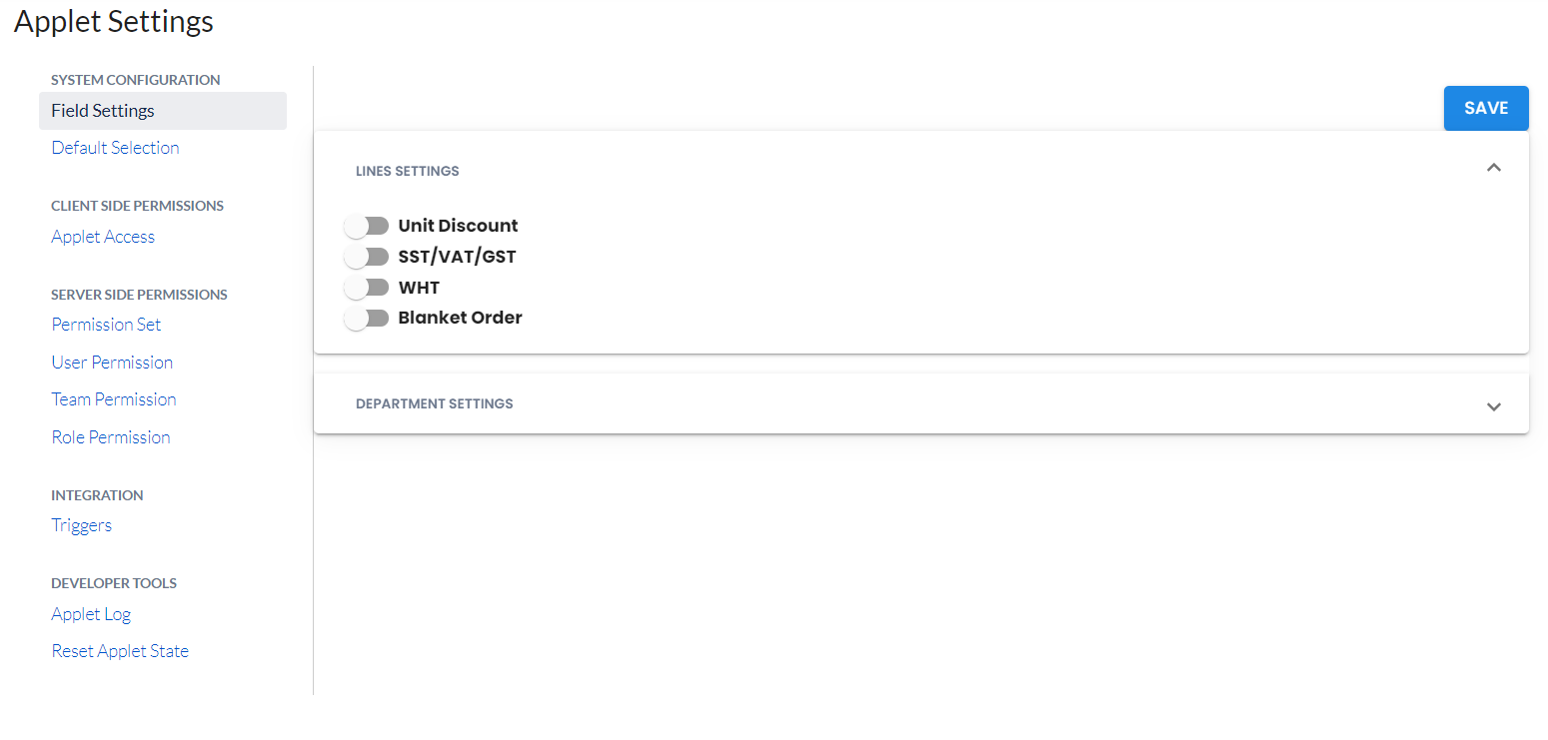View the Applet Log
Image resolution: width=1548 pixels, height=740 pixels.
pyautogui.click(x=91, y=614)
